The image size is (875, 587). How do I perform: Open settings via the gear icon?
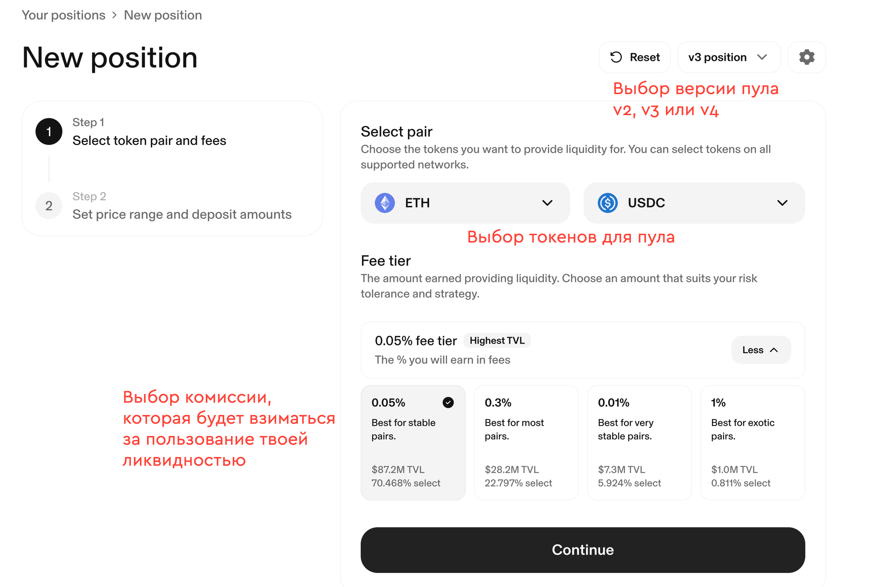tap(807, 57)
